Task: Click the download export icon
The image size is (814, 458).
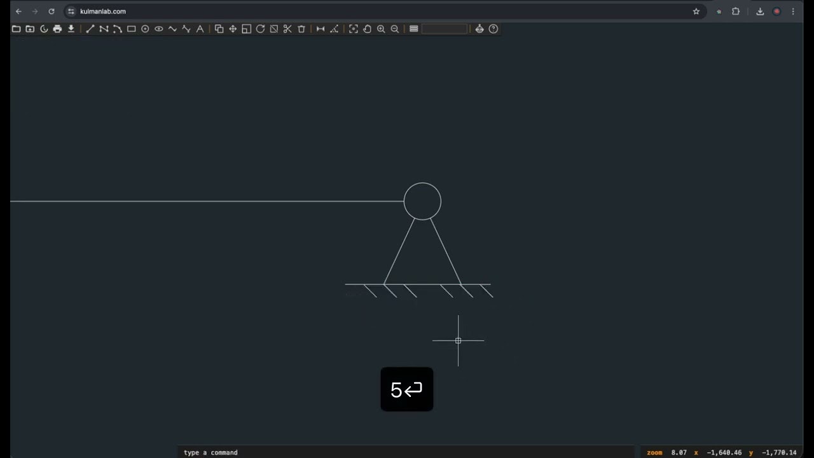Action: [x=71, y=29]
